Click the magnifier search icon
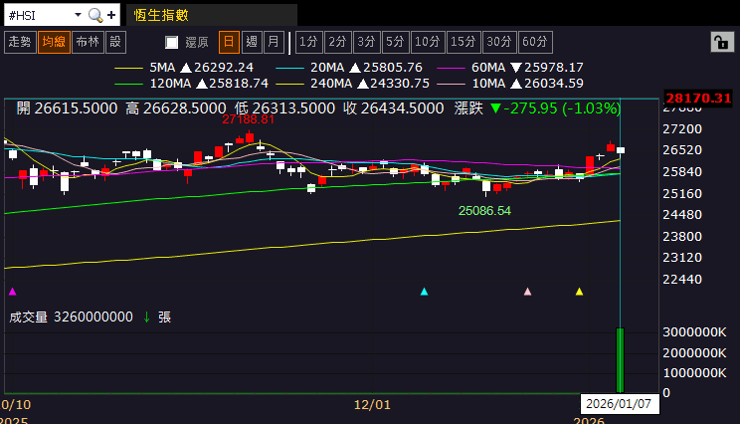The image size is (740, 424). pos(95,16)
